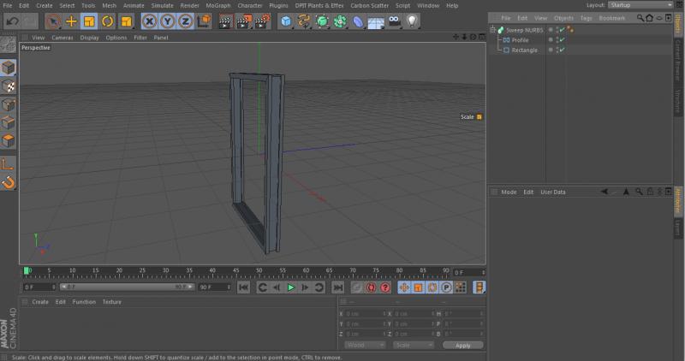Screen dimensions: 685x361
Task: Click the Record keyframe red button
Action: click(x=371, y=287)
